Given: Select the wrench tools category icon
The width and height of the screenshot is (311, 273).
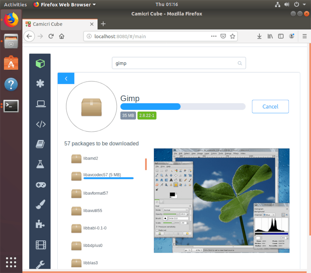Looking at the screenshot, I should click(x=40, y=264).
